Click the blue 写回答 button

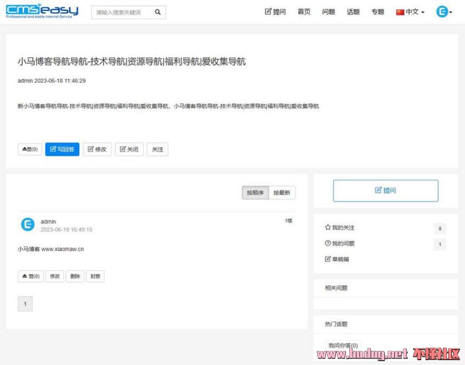[62, 149]
